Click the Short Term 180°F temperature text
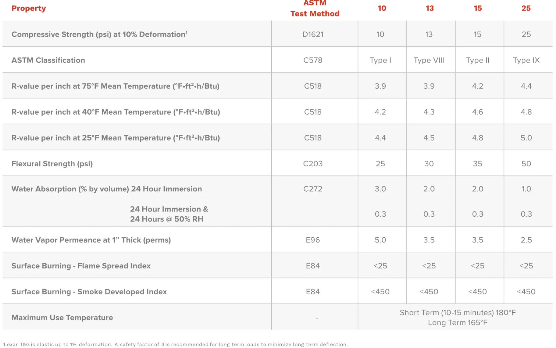The width and height of the screenshot is (556, 348). pos(458,313)
